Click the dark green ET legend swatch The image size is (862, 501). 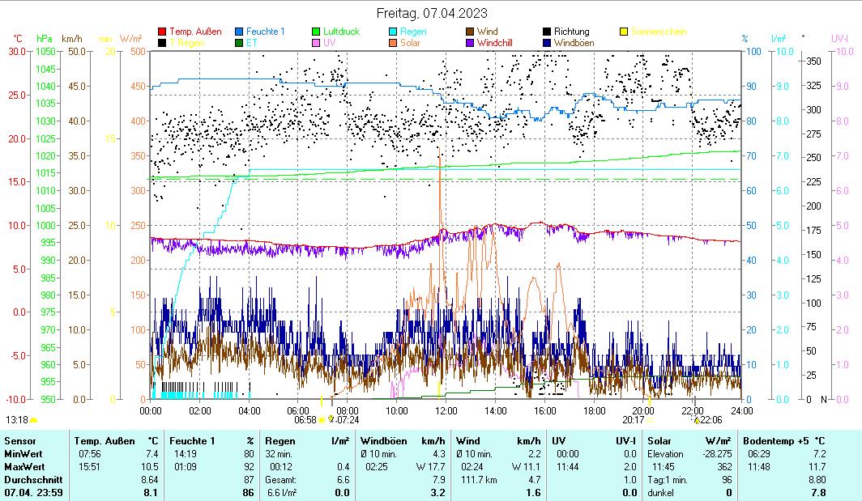239,42
